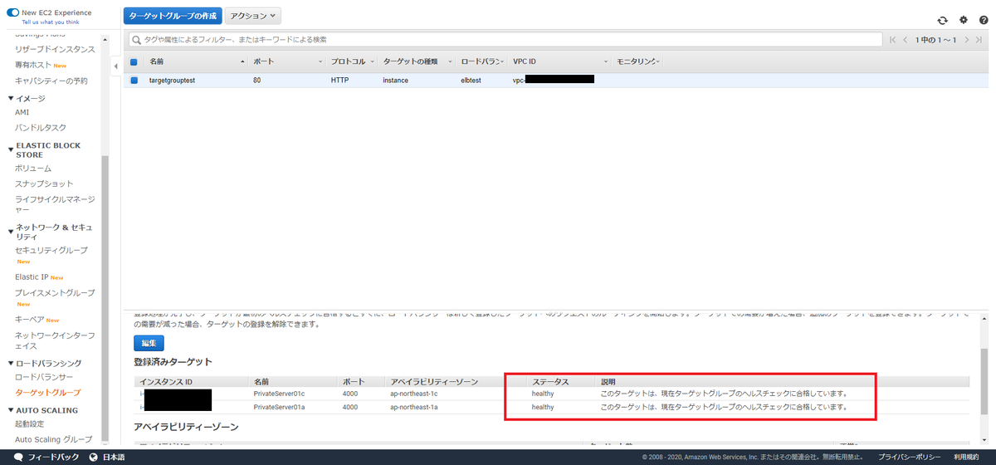Open Elastic IP in the sidebar
The width and height of the screenshot is (996, 465).
tap(32, 277)
